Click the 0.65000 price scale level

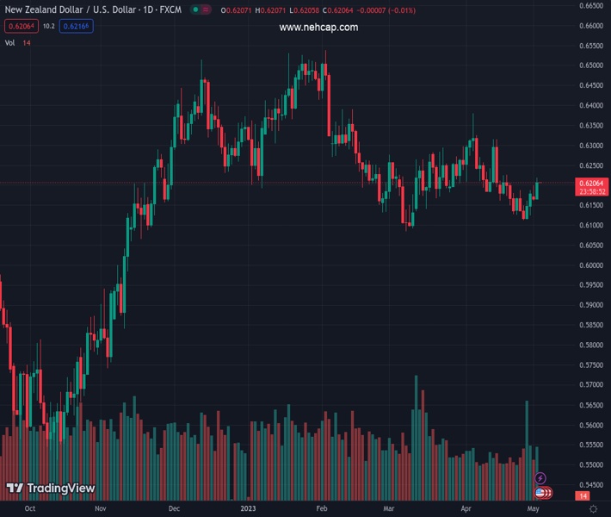[x=590, y=65]
